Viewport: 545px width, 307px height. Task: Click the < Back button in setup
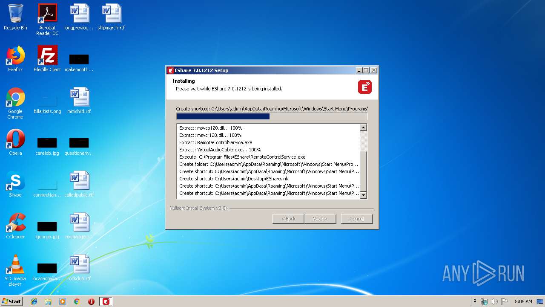coord(288,219)
